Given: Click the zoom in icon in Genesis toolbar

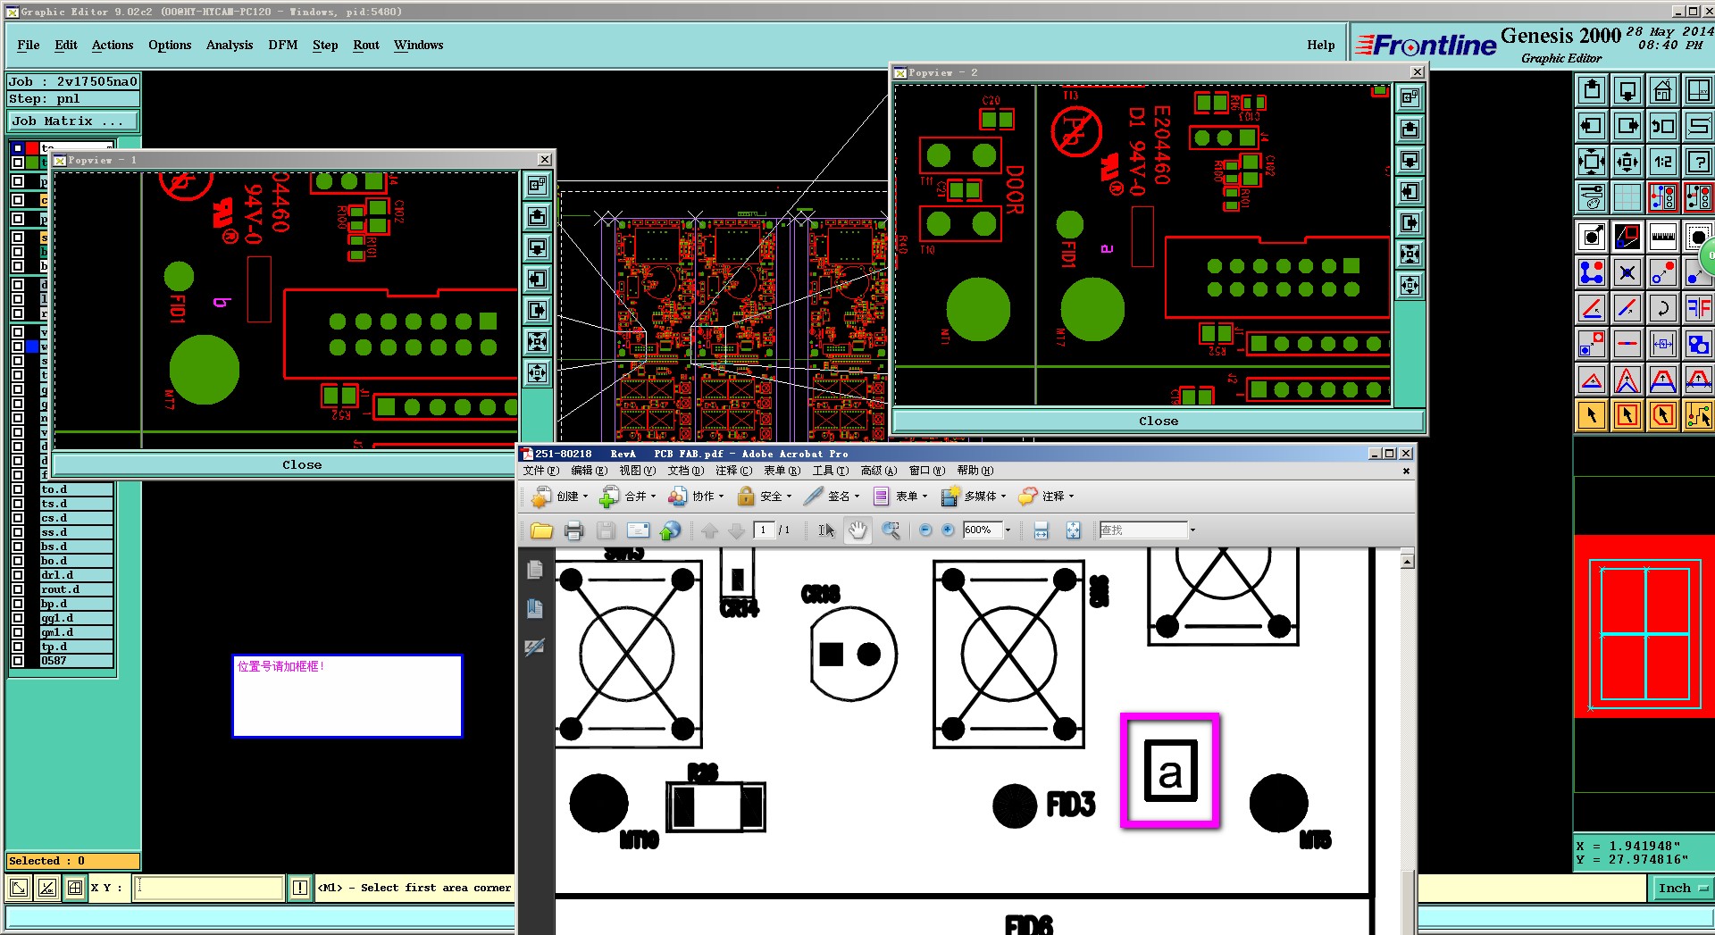Looking at the screenshot, I should click(x=1592, y=162).
